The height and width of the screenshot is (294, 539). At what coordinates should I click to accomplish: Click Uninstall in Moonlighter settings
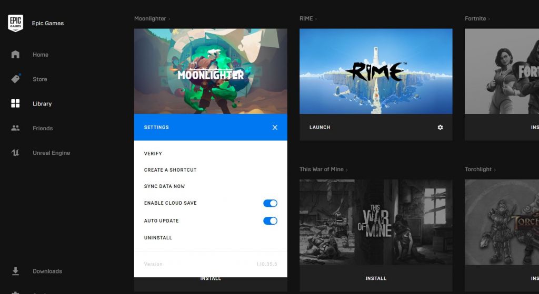[x=158, y=238]
